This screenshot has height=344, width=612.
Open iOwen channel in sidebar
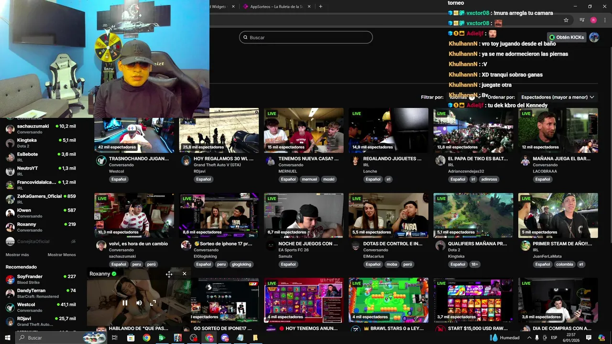tap(41, 213)
